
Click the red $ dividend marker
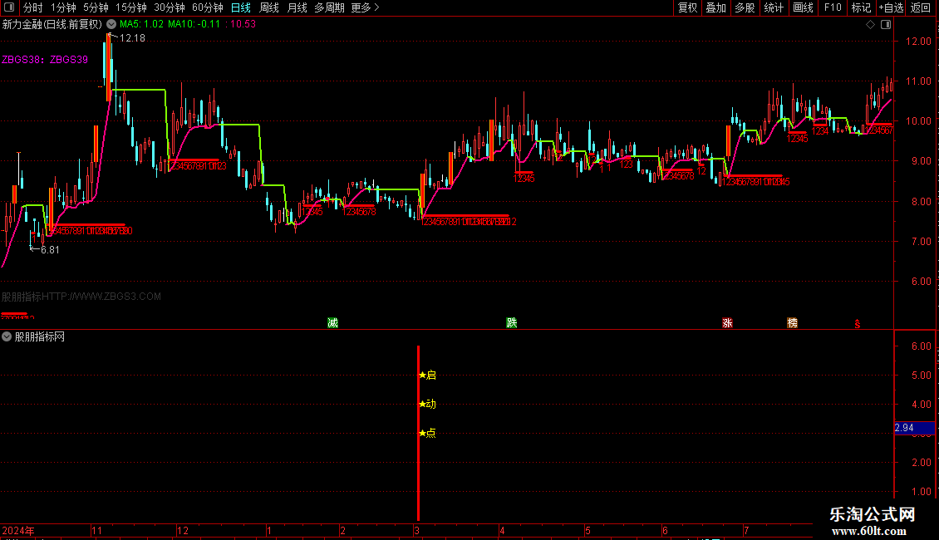pos(858,324)
